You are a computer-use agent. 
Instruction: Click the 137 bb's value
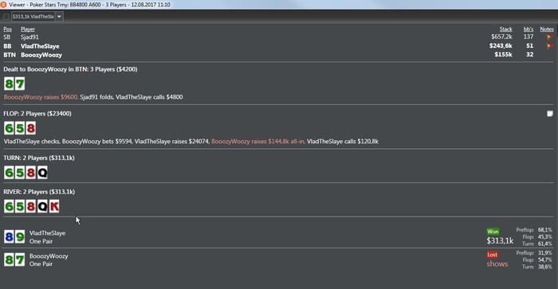point(529,37)
